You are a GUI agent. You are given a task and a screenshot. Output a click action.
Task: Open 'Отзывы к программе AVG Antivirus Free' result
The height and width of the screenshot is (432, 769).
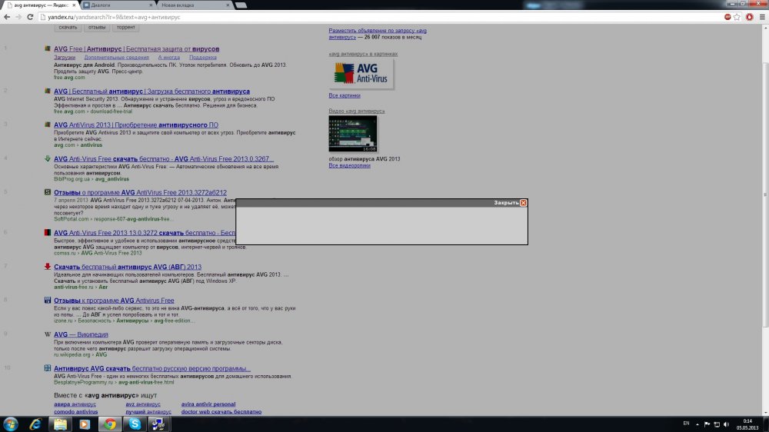pyautogui.click(x=114, y=301)
